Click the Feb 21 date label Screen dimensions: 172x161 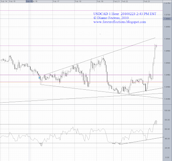point(117,1)
